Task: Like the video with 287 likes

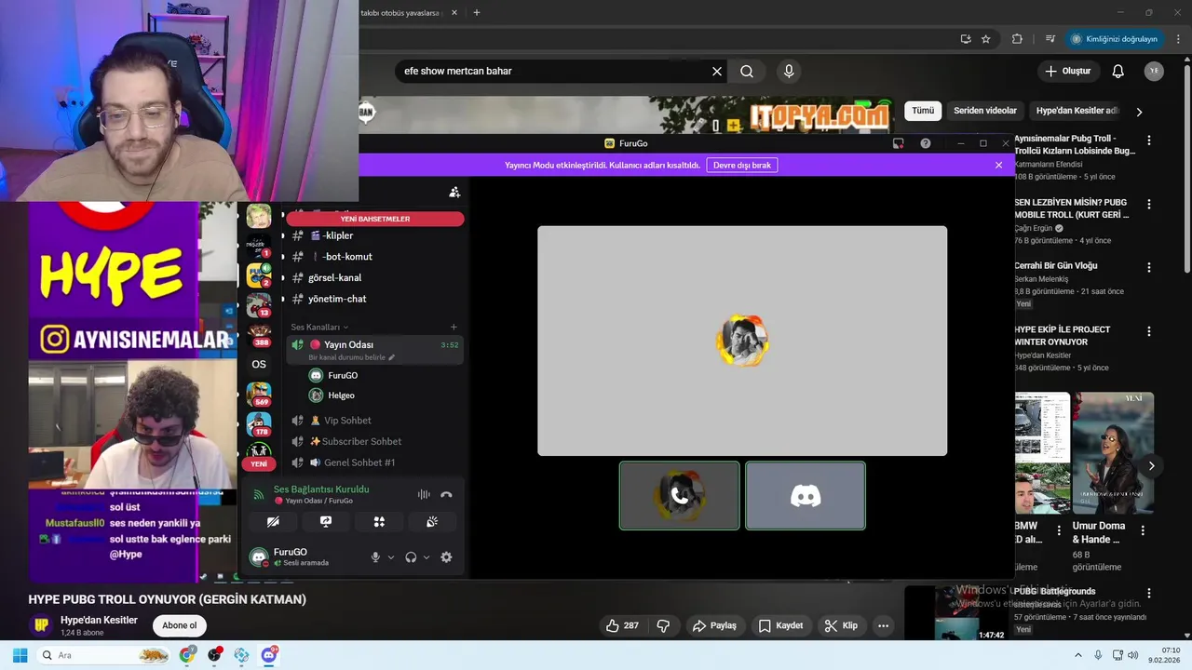Action: [x=622, y=625]
